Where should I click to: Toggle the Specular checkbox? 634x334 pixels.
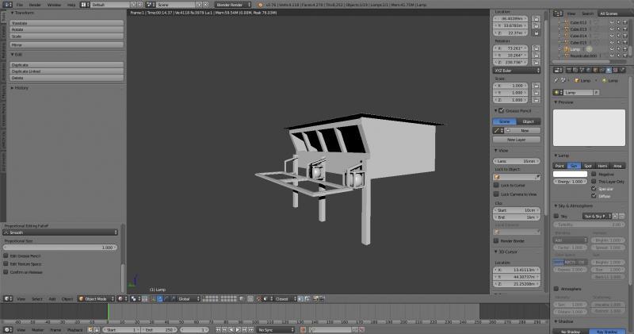pos(594,189)
